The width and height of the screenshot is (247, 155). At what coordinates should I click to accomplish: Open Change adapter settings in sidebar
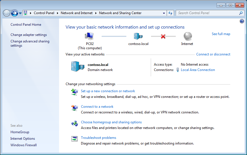(29, 35)
